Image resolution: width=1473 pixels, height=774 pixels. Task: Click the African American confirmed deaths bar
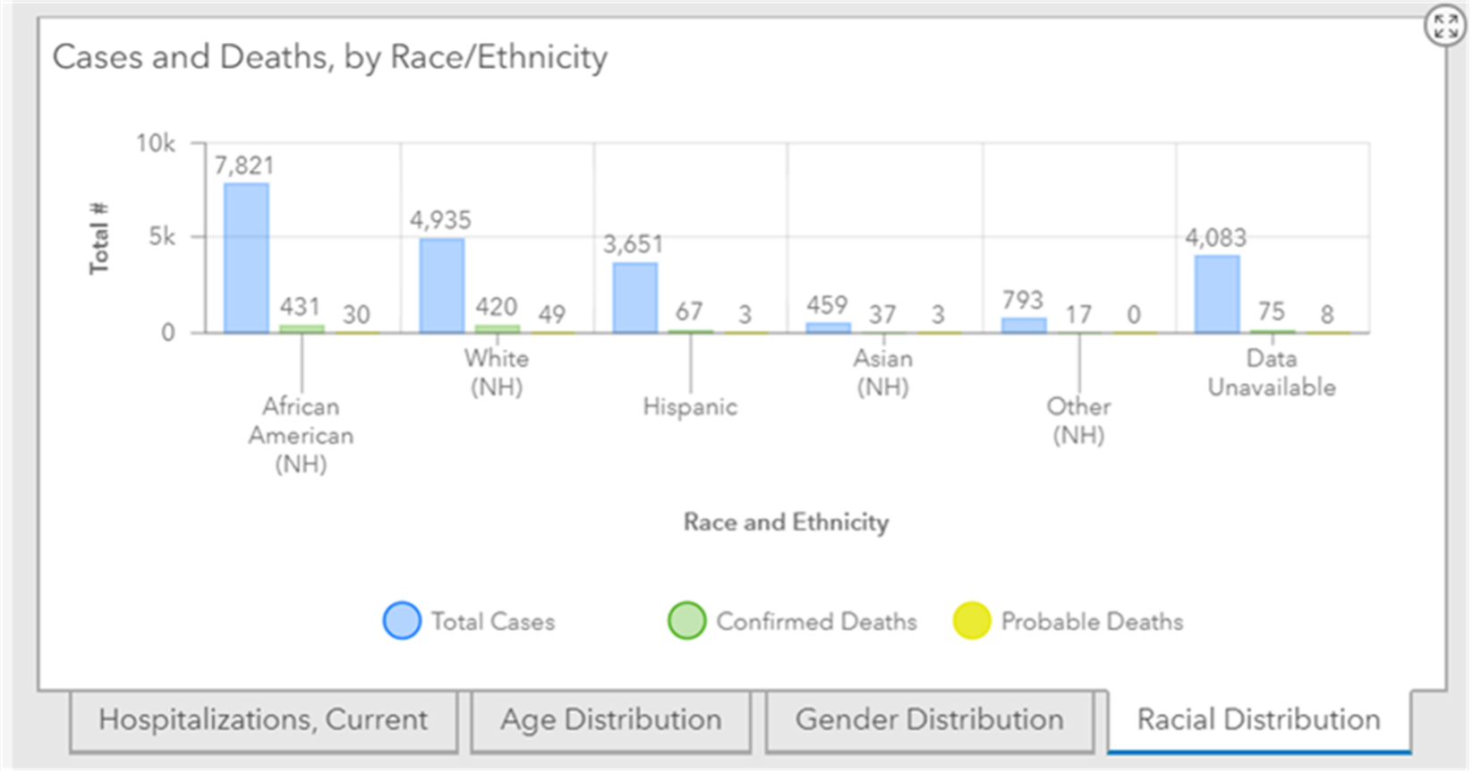click(302, 328)
